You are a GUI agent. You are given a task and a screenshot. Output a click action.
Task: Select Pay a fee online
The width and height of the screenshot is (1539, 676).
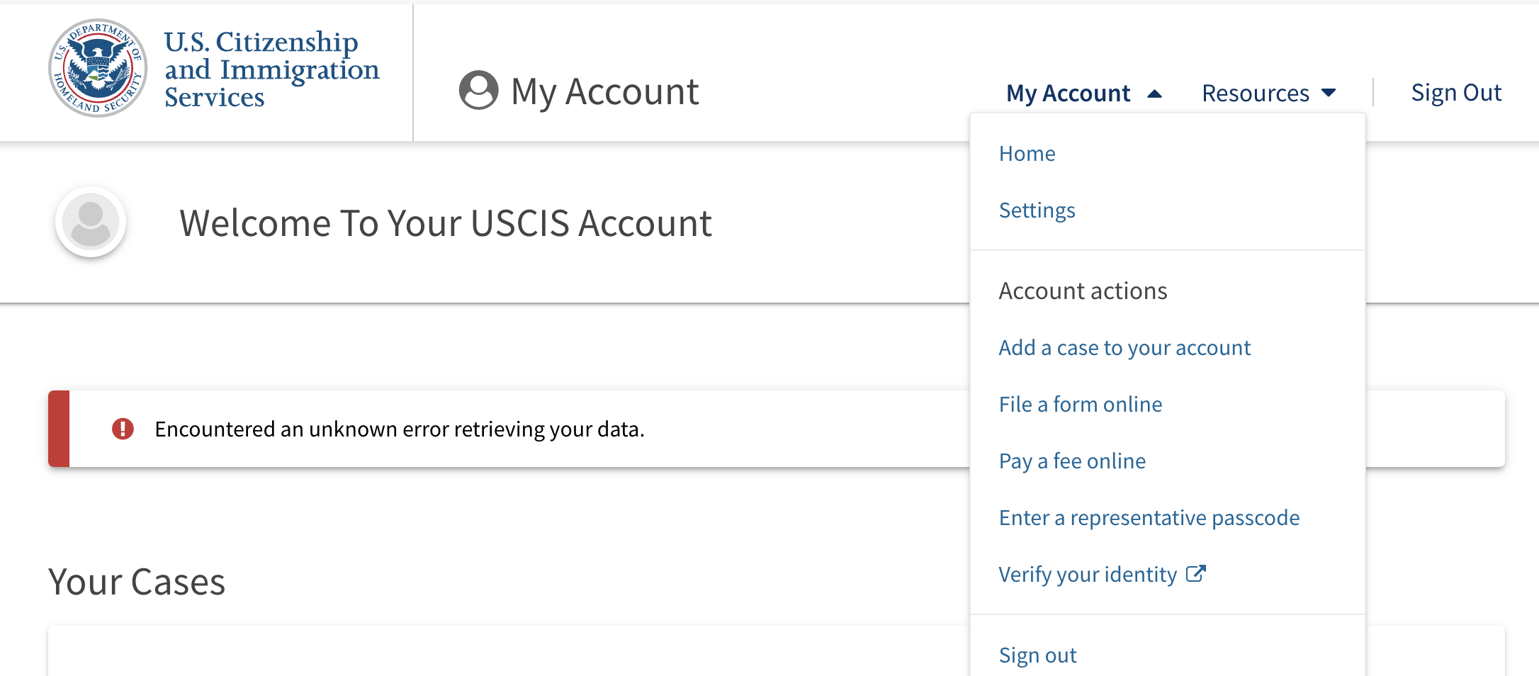coord(1072,461)
